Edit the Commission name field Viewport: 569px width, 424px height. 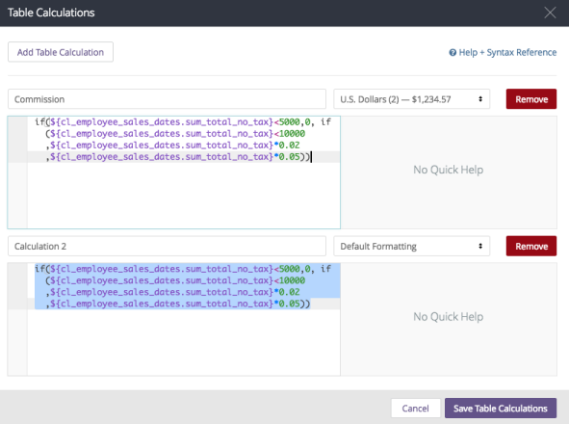[x=167, y=99]
